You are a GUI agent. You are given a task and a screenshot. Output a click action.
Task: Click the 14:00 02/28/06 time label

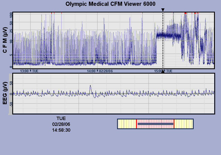coord(100,71)
